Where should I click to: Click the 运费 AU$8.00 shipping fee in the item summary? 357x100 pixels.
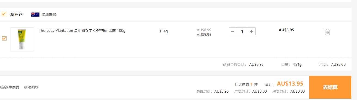point(332,64)
